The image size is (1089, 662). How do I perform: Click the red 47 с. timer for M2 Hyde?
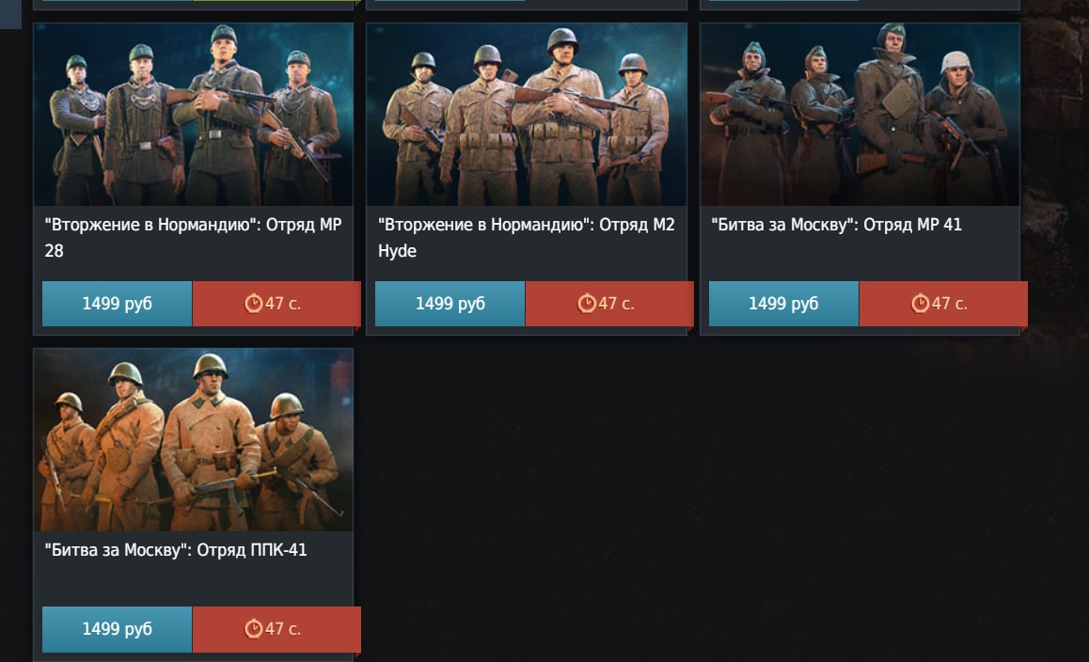coord(609,304)
